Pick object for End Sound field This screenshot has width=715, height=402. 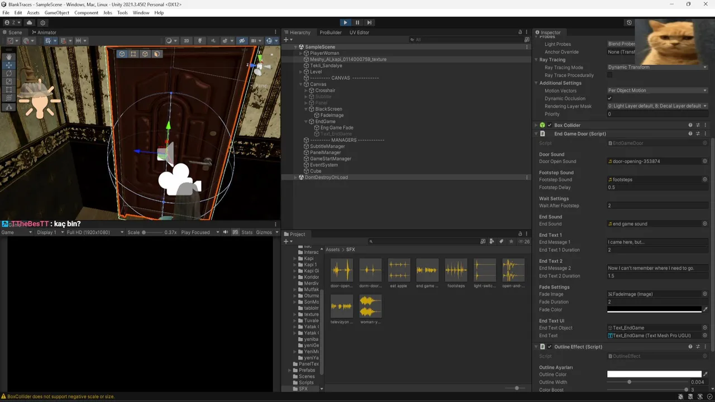coord(705,224)
